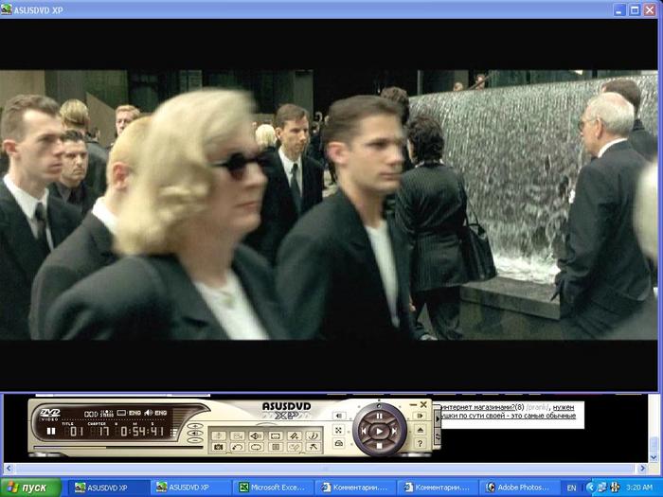The image size is (663, 497).
Task: Add a bookmark using the pin icon
Action: click(295, 435)
